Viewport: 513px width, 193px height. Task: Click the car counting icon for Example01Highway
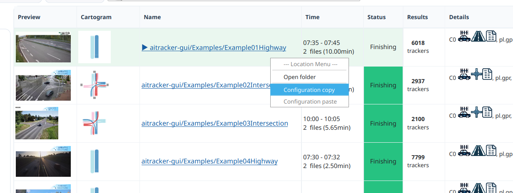pos(464,36)
